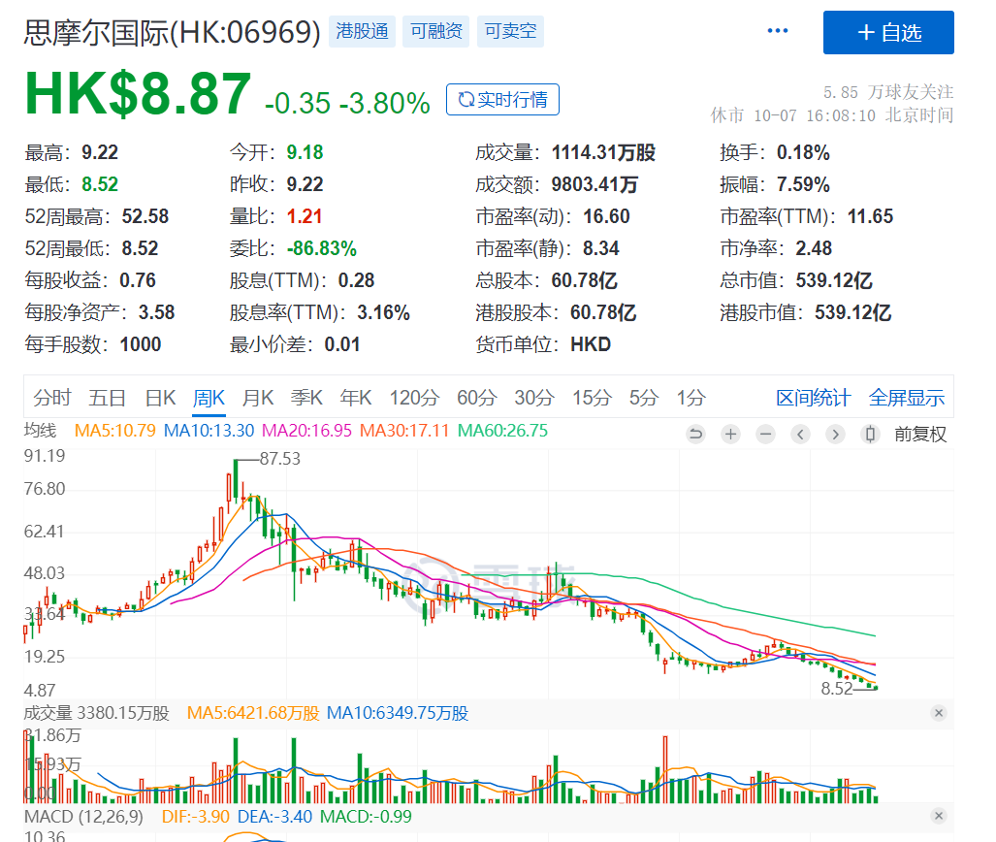Click the 股息率(TTM) 3.16% value

(x=383, y=312)
